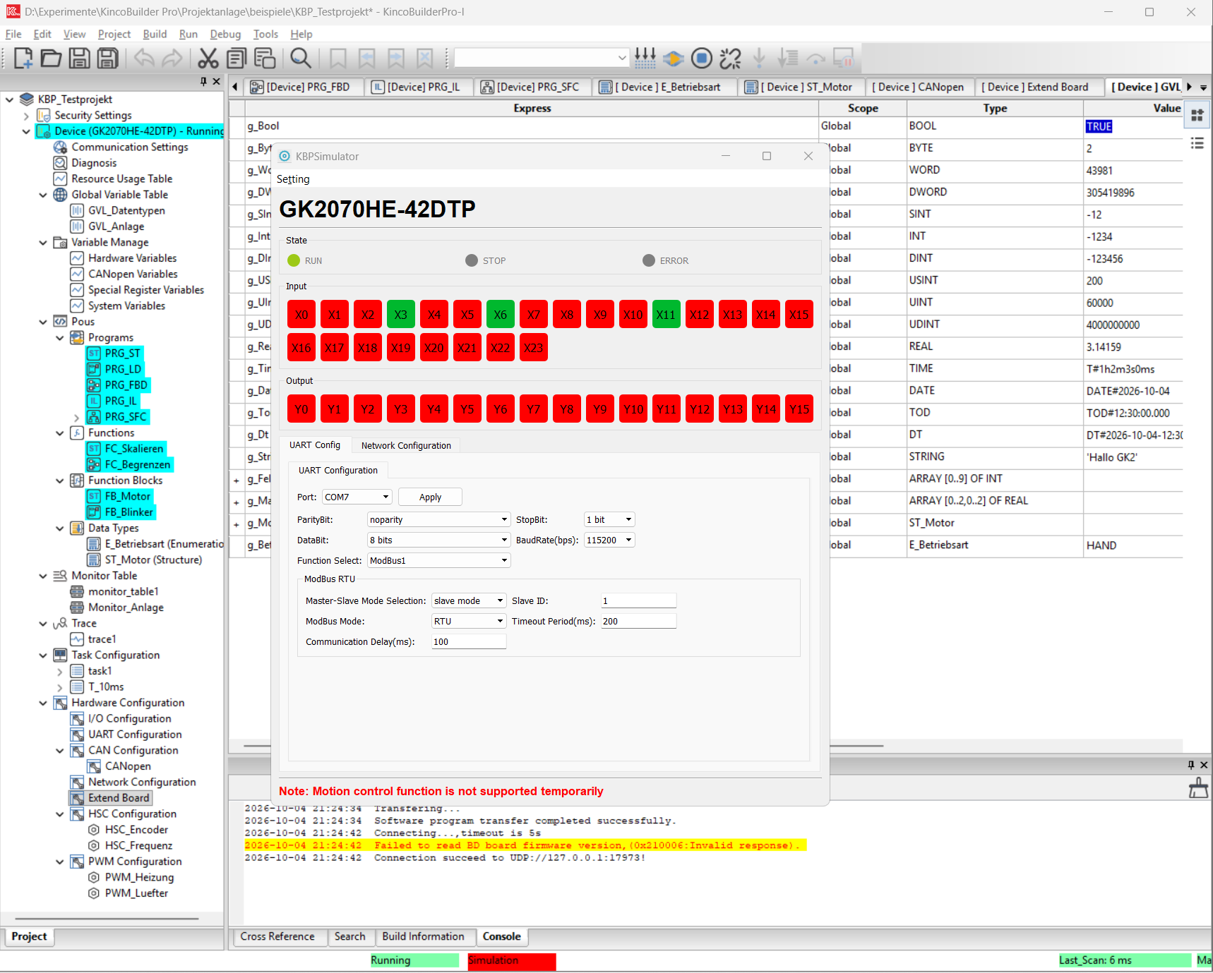Open the Port COM7 dropdown
Image resolution: width=1213 pixels, height=973 pixels.
(x=357, y=497)
